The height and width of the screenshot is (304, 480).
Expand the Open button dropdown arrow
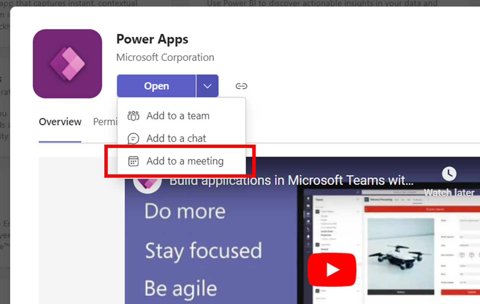click(207, 86)
